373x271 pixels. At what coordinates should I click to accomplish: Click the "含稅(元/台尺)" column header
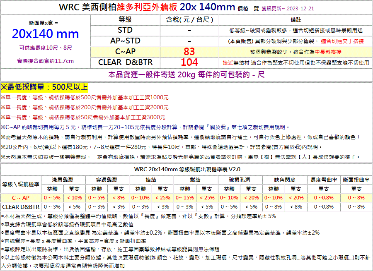pyautogui.click(x=189, y=20)
